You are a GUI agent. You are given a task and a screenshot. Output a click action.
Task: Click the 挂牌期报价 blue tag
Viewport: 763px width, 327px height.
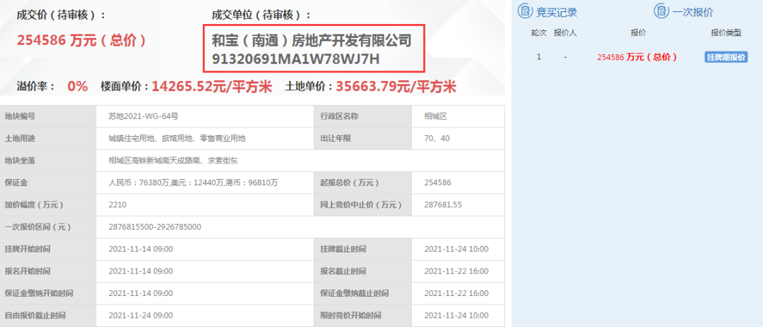click(726, 57)
